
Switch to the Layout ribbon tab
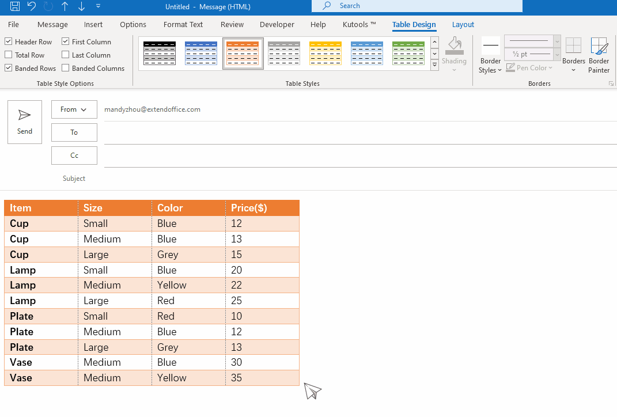[x=463, y=25]
